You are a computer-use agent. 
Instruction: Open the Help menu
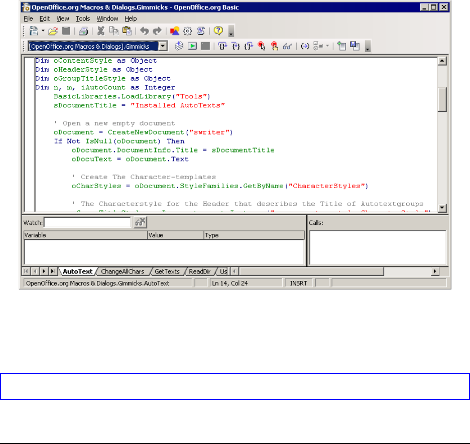(x=131, y=19)
